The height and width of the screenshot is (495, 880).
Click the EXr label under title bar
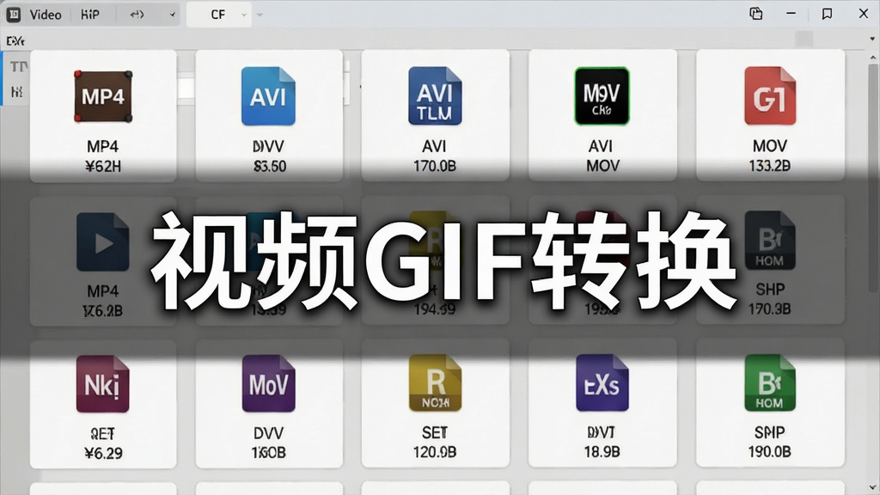tap(15, 41)
